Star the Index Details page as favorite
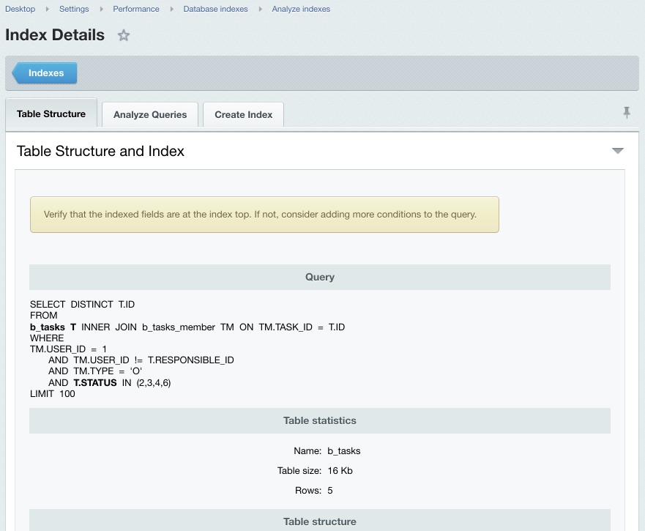645x531 pixels. point(123,35)
